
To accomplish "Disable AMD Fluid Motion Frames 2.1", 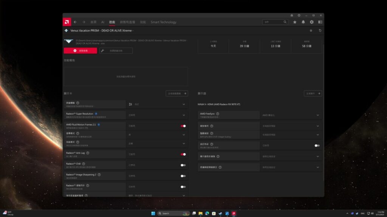I will (x=183, y=126).
